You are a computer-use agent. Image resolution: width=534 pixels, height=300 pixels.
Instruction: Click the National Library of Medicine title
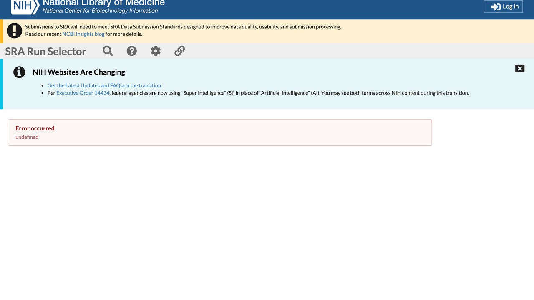(104, 3)
